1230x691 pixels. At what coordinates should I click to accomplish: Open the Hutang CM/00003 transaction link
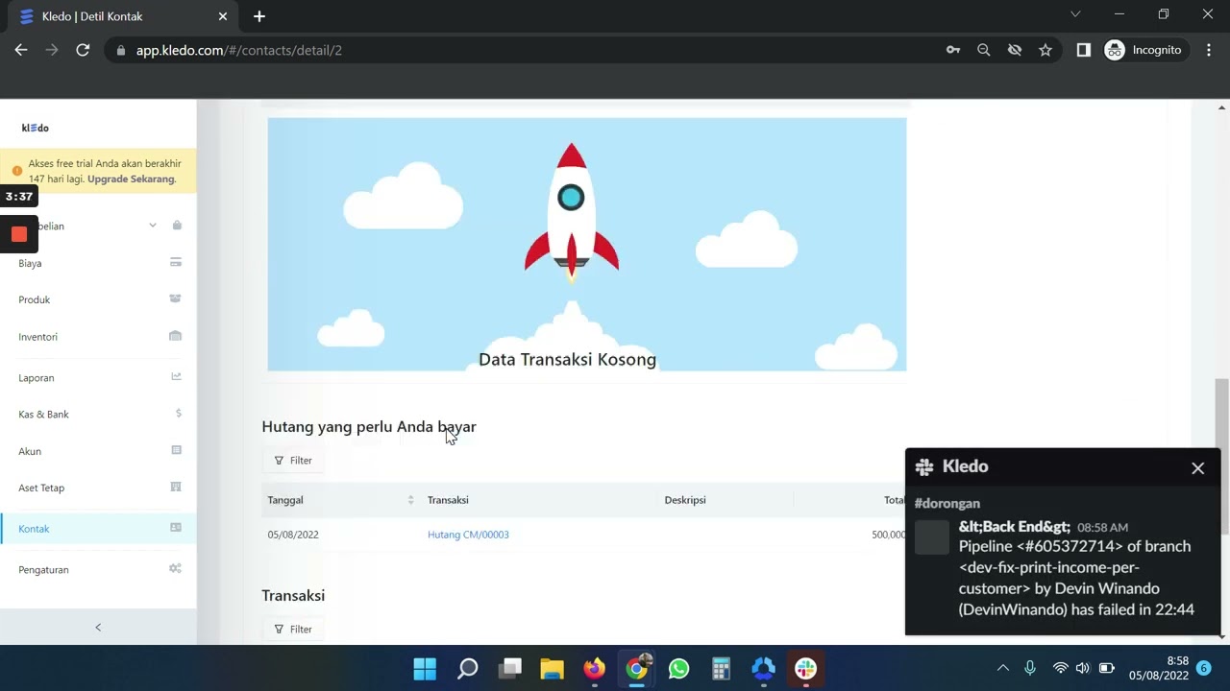coord(468,535)
